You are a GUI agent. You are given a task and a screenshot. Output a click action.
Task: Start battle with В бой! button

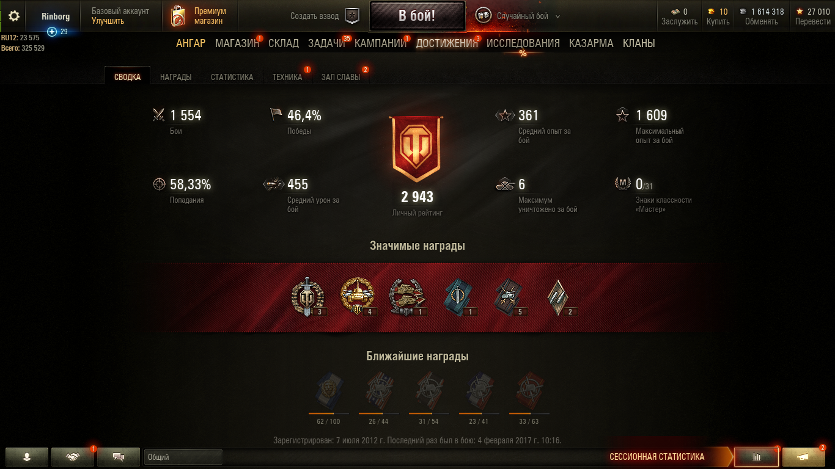(x=417, y=16)
